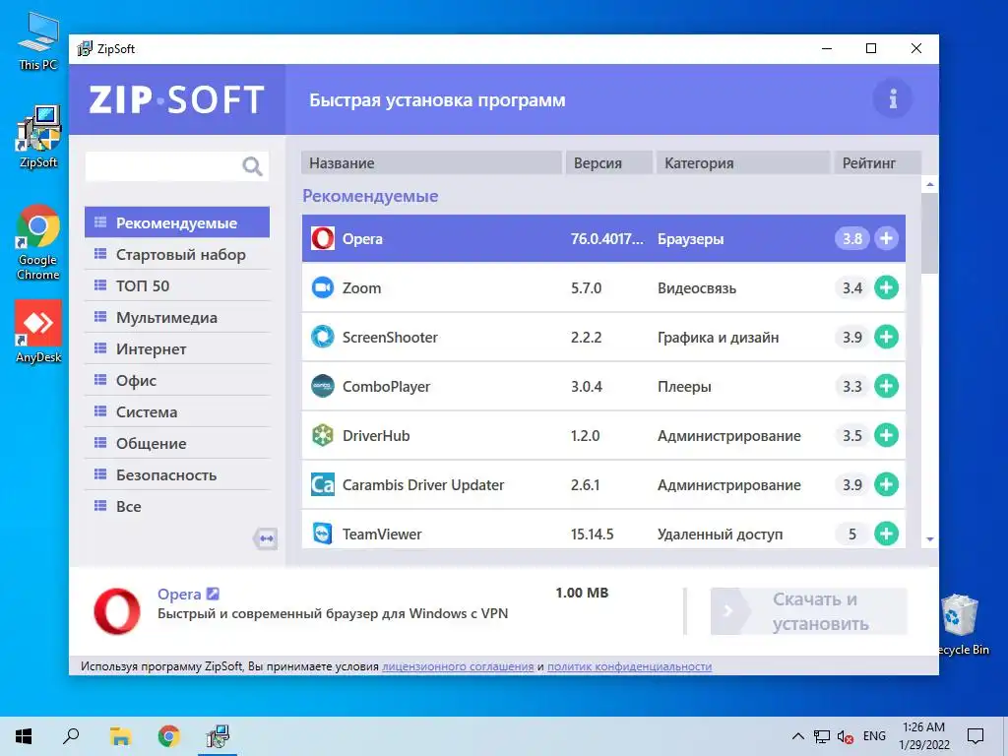This screenshot has width=1008, height=756.
Task: Add ScreenShooter with its plus button
Action: tap(886, 337)
